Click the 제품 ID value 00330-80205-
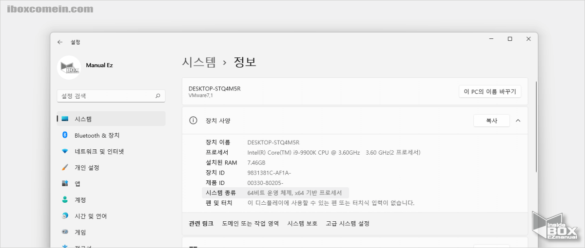Image resolution: width=585 pixels, height=248 pixels. [x=265, y=183]
